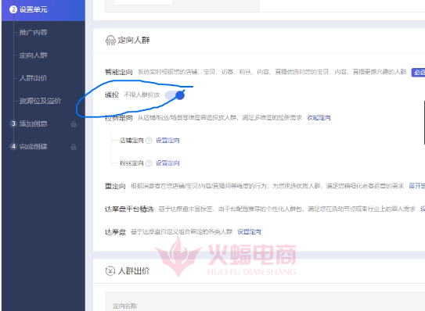Click the 拉新定向 label

pyautogui.click(x=119, y=118)
